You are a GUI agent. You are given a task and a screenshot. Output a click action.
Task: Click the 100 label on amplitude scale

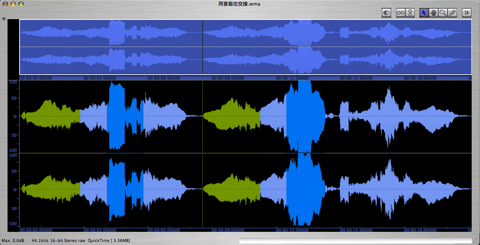click(13, 82)
